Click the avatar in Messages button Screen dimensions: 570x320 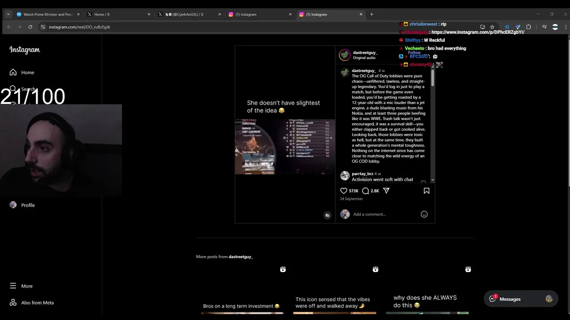coord(549,299)
